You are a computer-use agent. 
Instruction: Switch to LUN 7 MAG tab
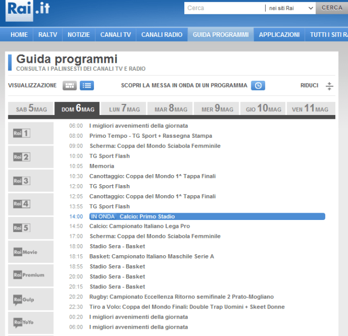pyautogui.click(x=124, y=109)
